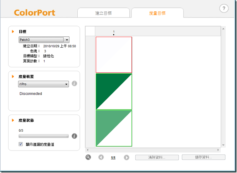This screenshot has width=237, height=173.
Task: Click the info icon beside i1Pro device
Action: point(74,84)
